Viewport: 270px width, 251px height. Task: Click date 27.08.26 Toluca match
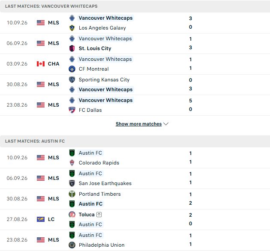[x=17, y=219]
